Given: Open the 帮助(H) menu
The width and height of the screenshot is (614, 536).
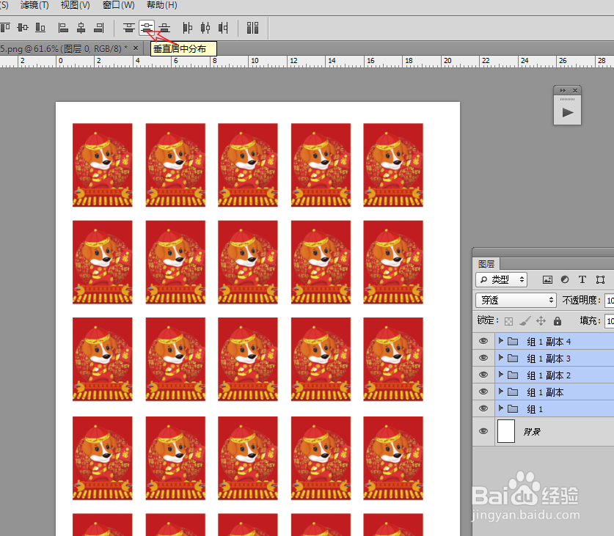Looking at the screenshot, I should [161, 5].
